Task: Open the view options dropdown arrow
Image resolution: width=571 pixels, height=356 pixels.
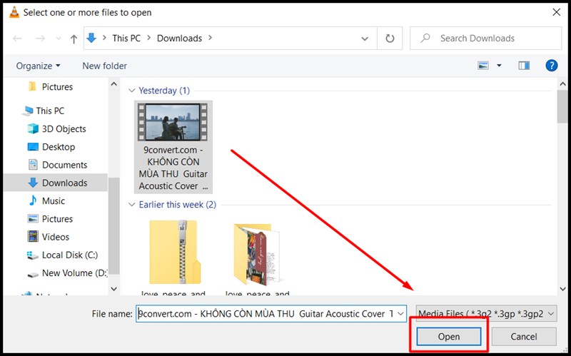Action: [x=499, y=66]
